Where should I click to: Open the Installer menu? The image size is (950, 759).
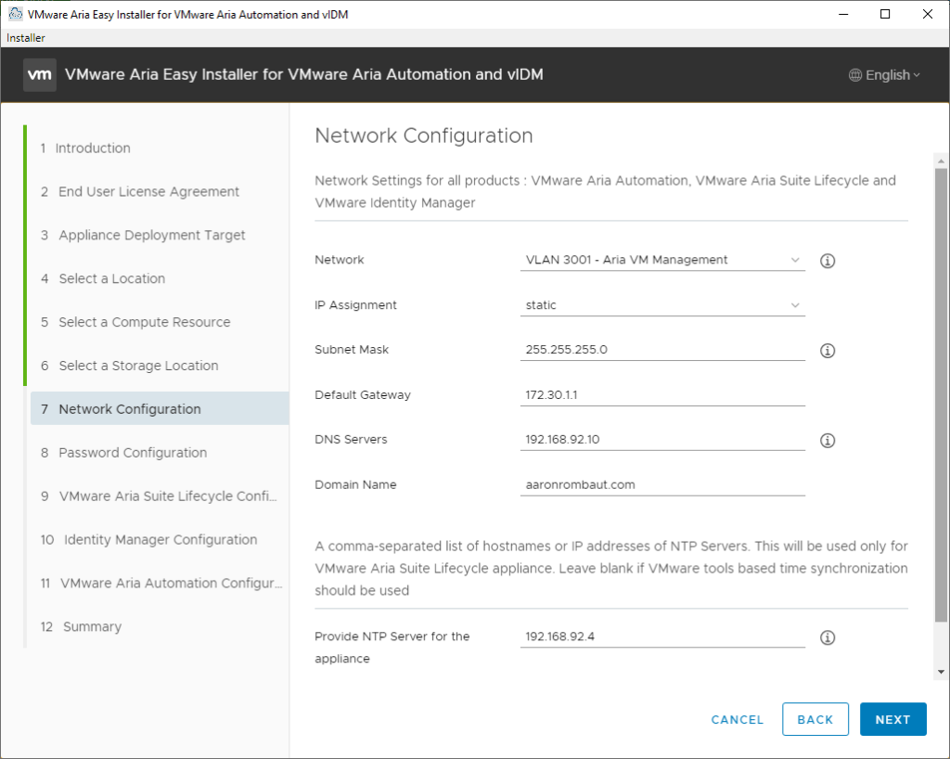(26, 38)
